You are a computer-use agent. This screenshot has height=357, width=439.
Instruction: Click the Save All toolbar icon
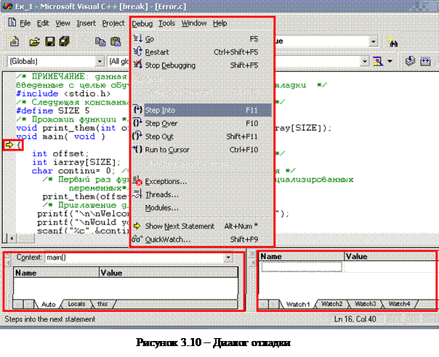coord(64,41)
